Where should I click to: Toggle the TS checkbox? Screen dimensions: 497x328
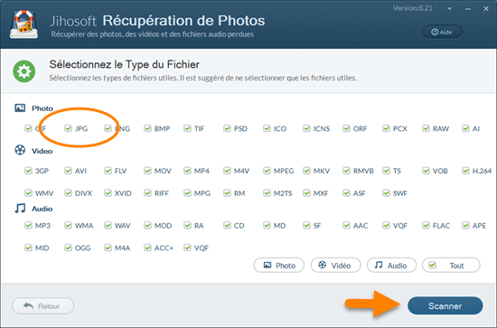click(386, 171)
